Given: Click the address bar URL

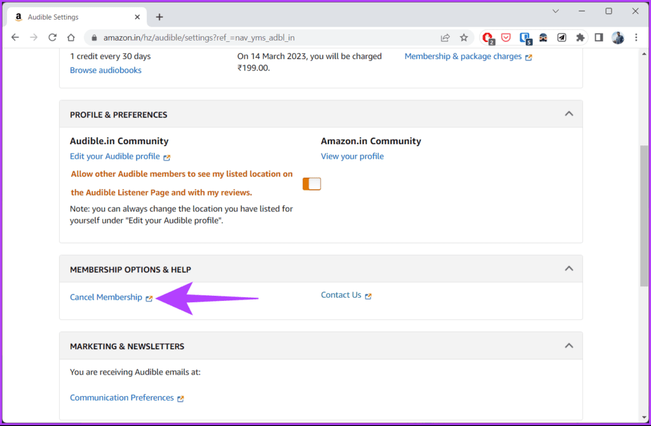Looking at the screenshot, I should coord(199,37).
